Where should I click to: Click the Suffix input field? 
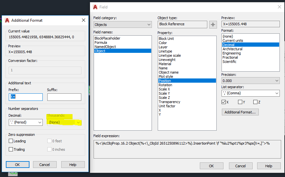[64, 97]
